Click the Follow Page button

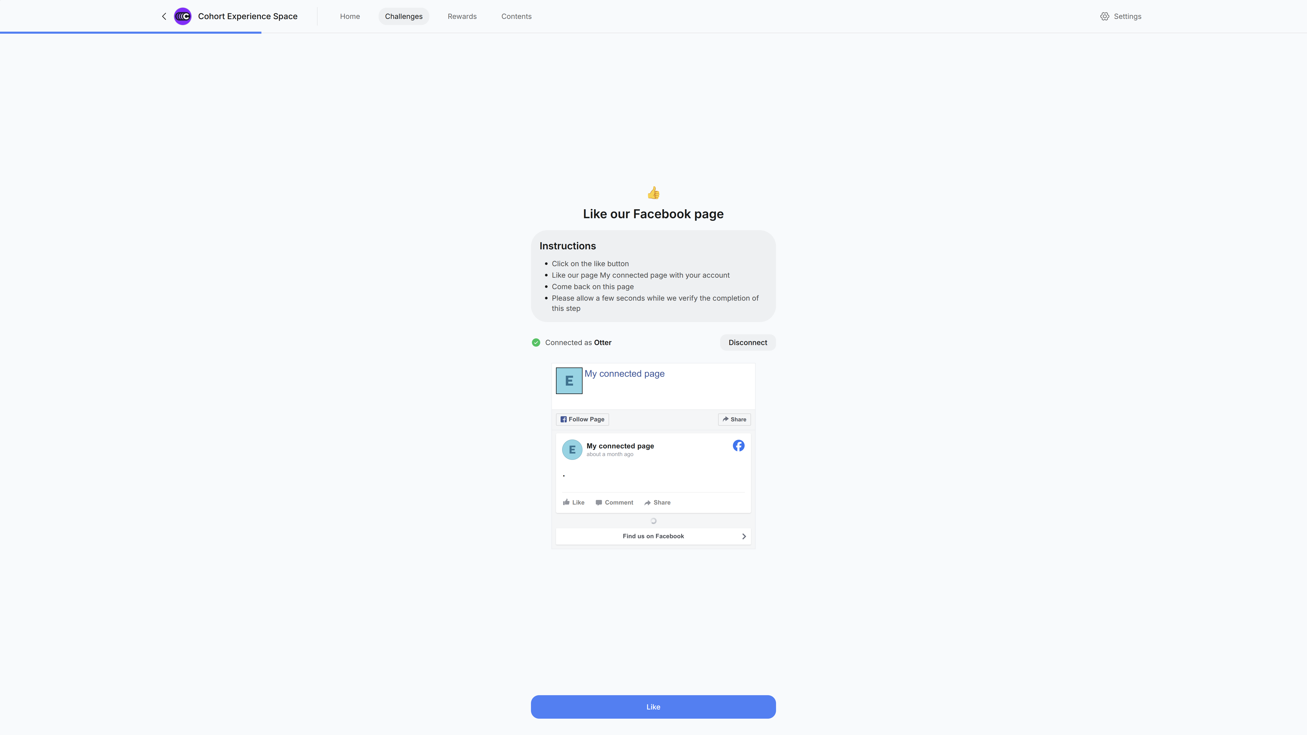click(582, 419)
